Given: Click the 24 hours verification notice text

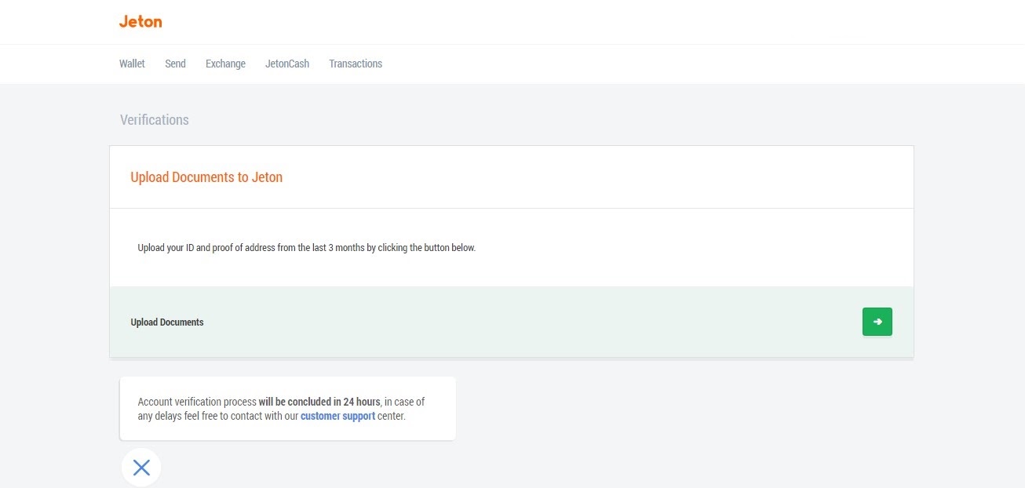Looking at the screenshot, I should click(281, 409).
